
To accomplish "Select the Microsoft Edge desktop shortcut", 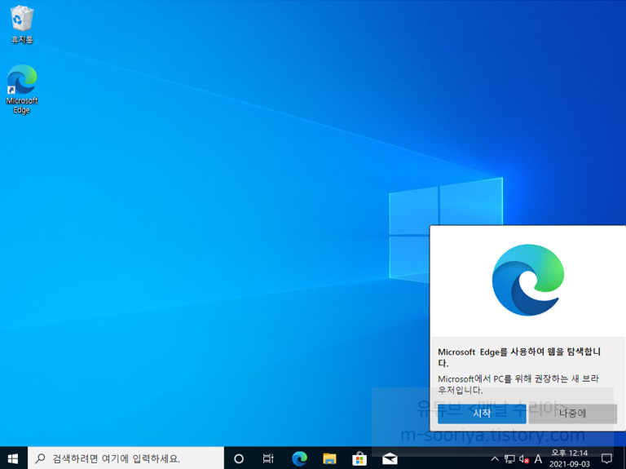I will tap(22, 89).
